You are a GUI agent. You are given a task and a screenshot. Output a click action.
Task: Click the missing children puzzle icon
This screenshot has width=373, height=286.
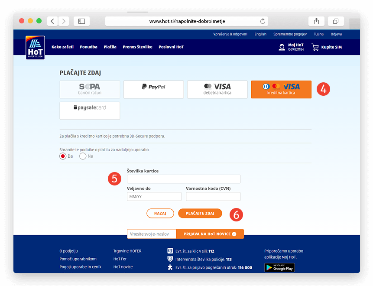coord(170,267)
